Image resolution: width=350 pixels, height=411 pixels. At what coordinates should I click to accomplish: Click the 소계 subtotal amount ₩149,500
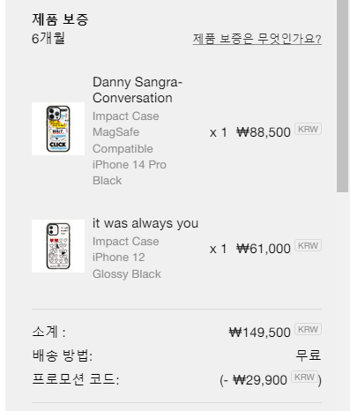(260, 333)
